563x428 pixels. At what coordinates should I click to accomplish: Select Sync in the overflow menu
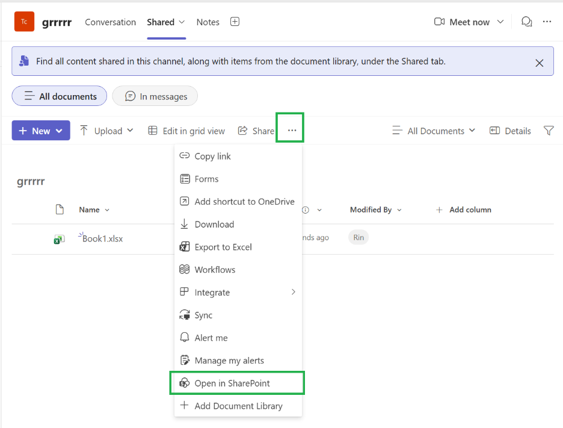pyautogui.click(x=238, y=315)
